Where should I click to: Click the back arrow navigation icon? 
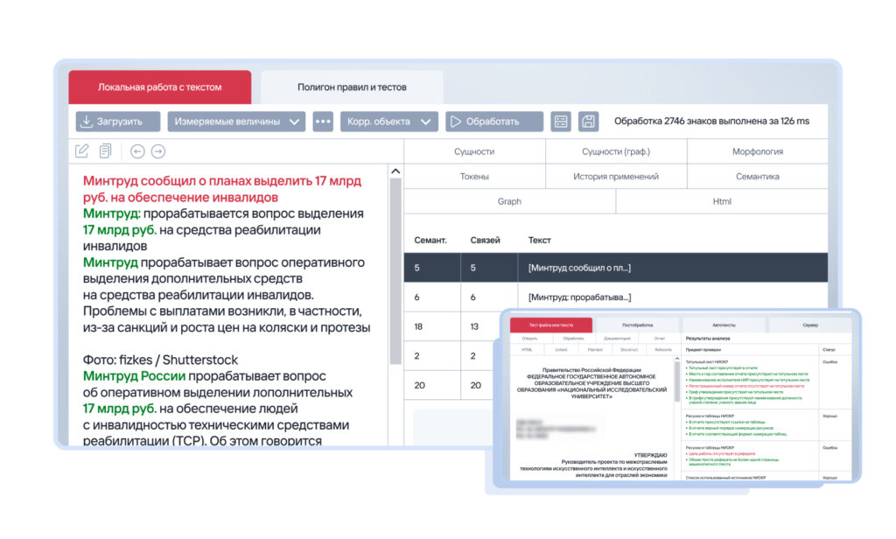(x=136, y=150)
